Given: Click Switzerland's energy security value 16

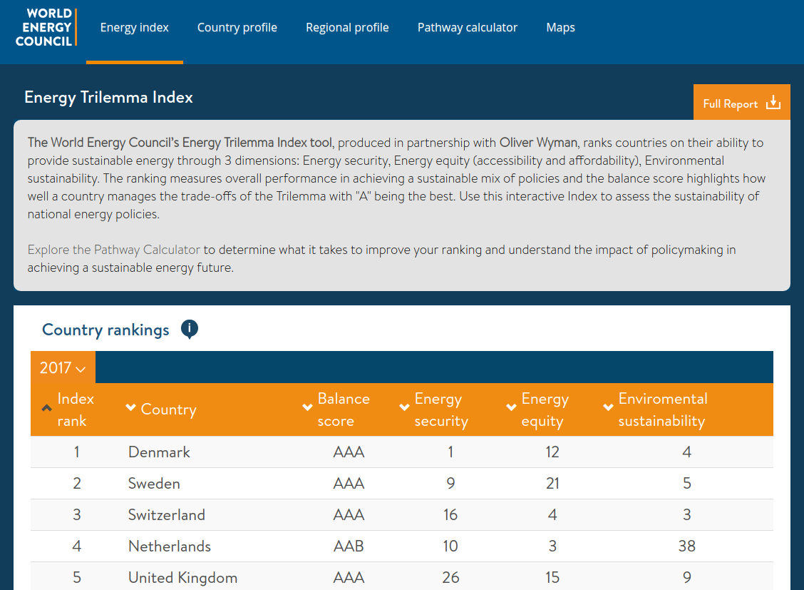Looking at the screenshot, I should pyautogui.click(x=450, y=514).
